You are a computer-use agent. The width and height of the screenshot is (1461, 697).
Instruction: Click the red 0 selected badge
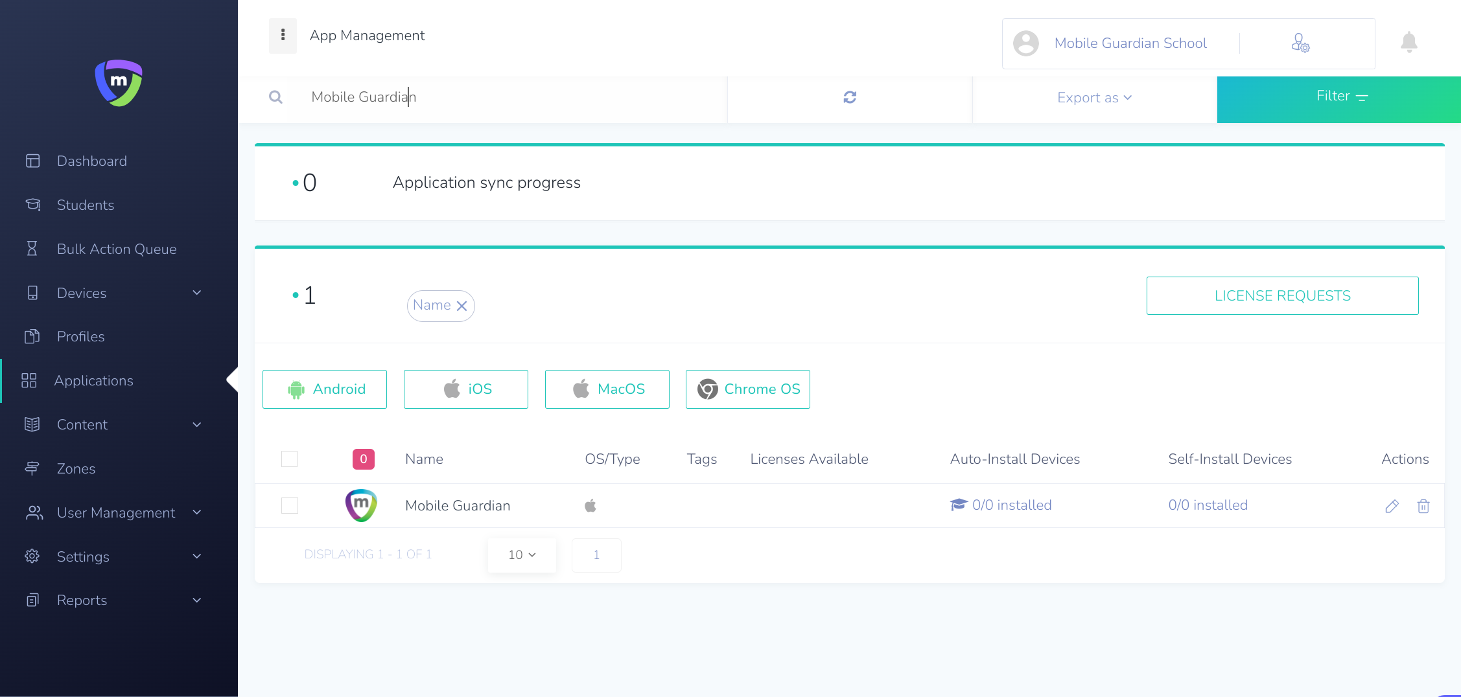pos(364,459)
